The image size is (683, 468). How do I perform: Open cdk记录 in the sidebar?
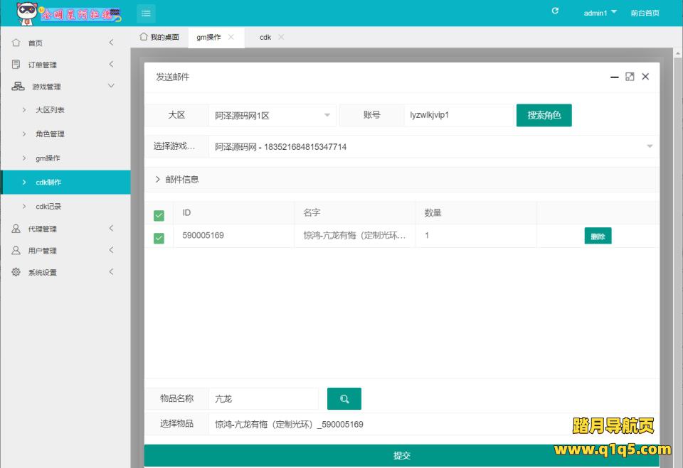click(48, 206)
